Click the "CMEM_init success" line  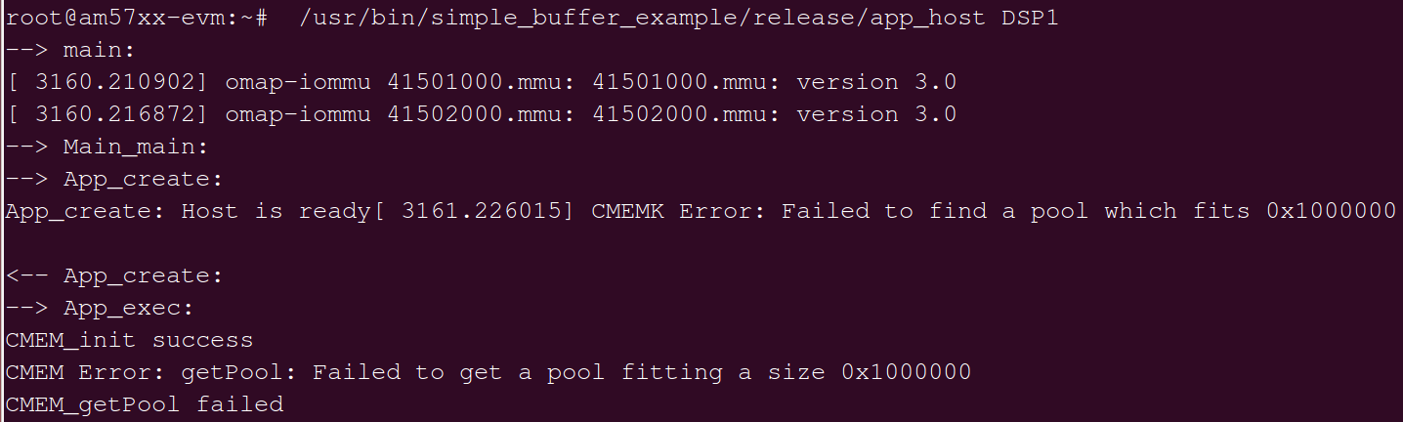tap(129, 340)
